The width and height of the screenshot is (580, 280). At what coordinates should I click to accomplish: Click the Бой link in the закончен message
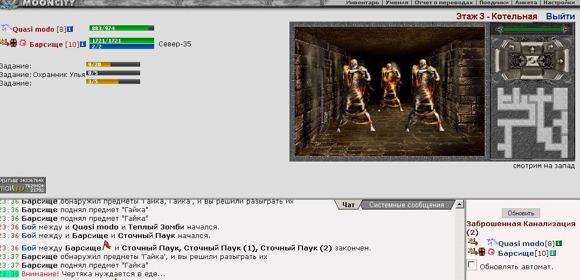coord(29,248)
